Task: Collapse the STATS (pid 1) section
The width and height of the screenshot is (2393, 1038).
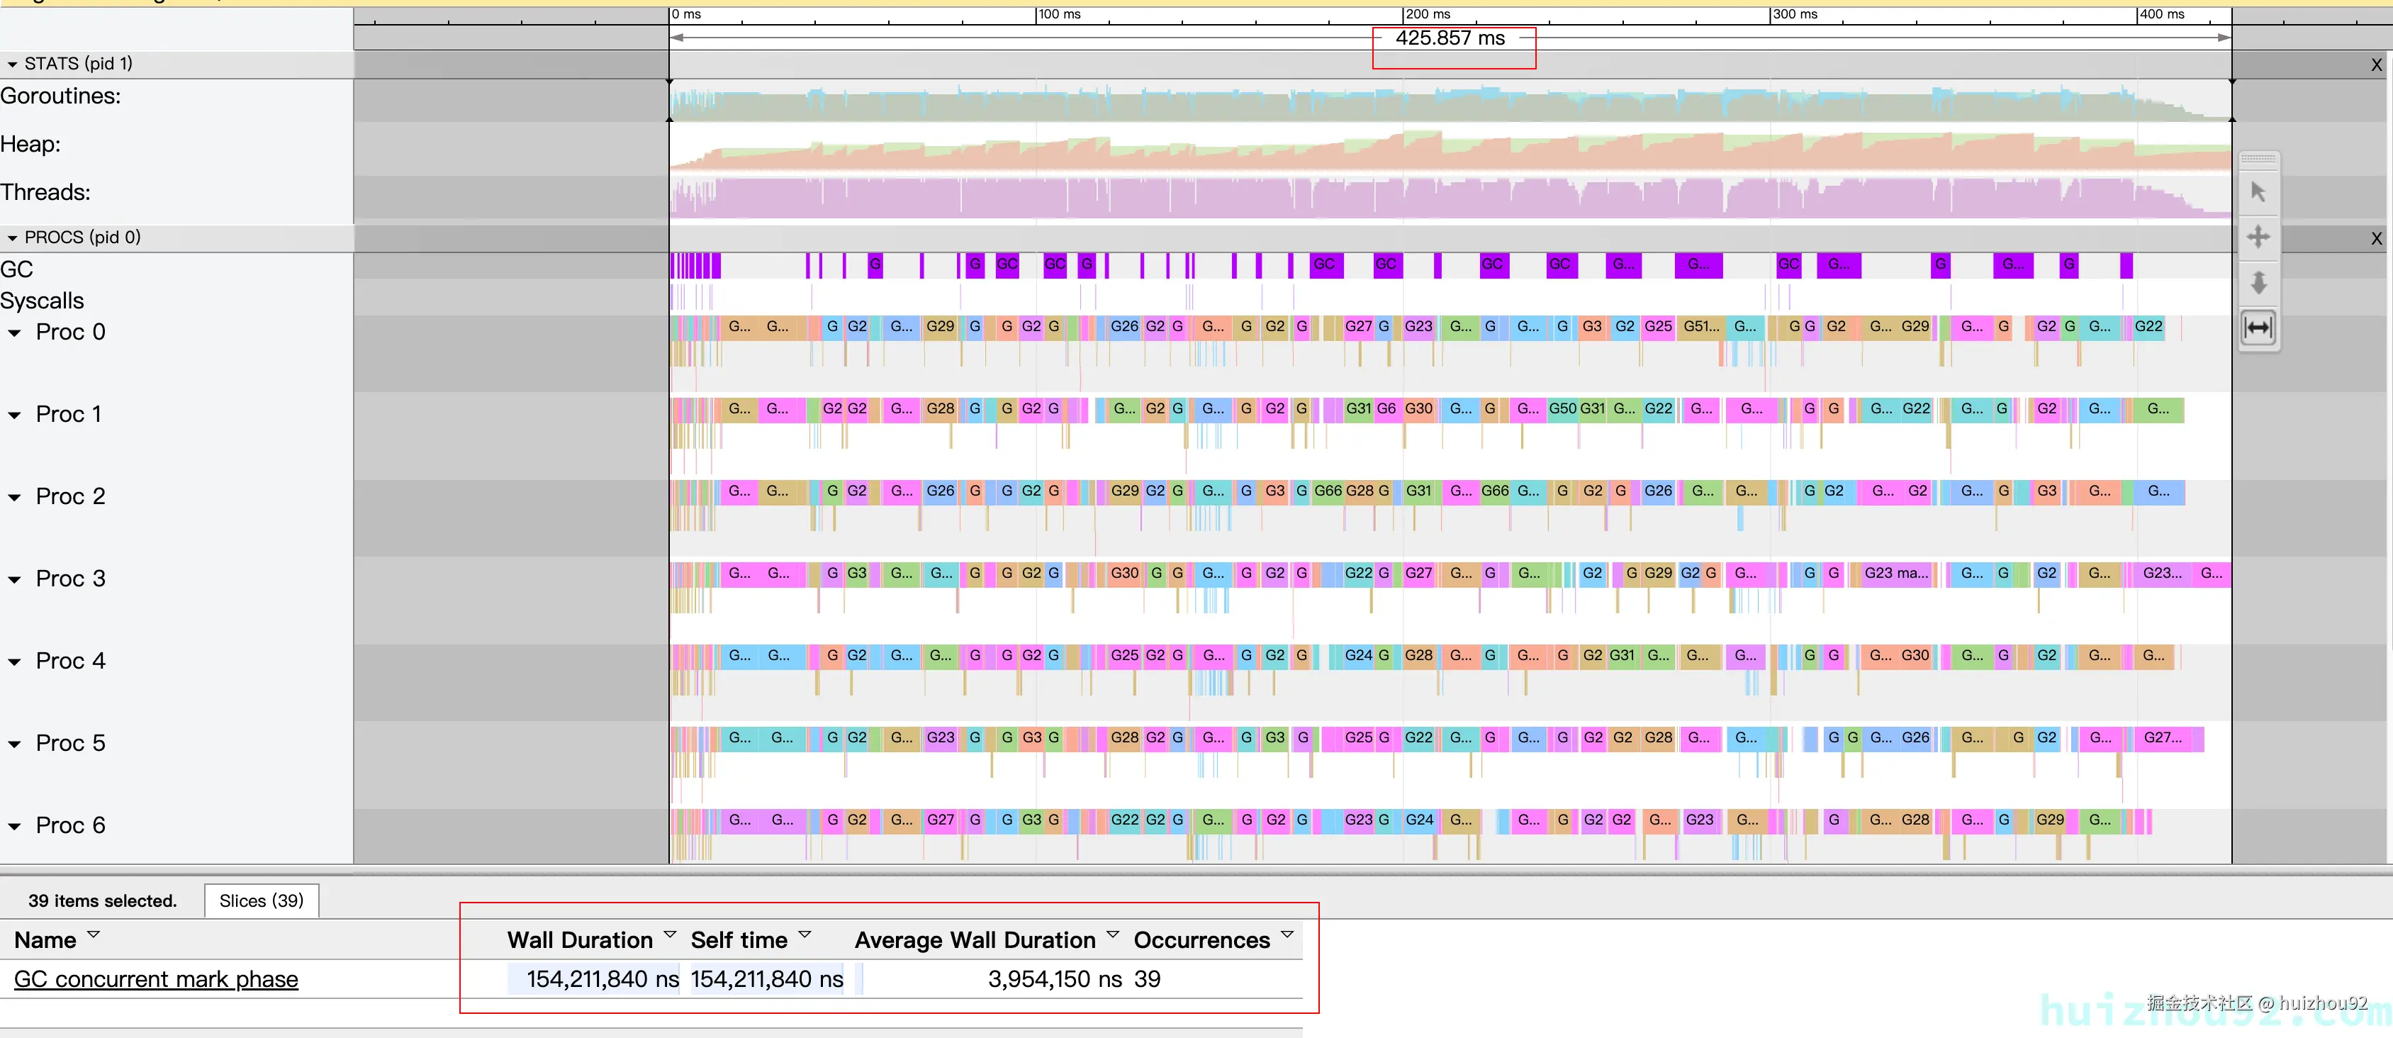Action: click(12, 64)
